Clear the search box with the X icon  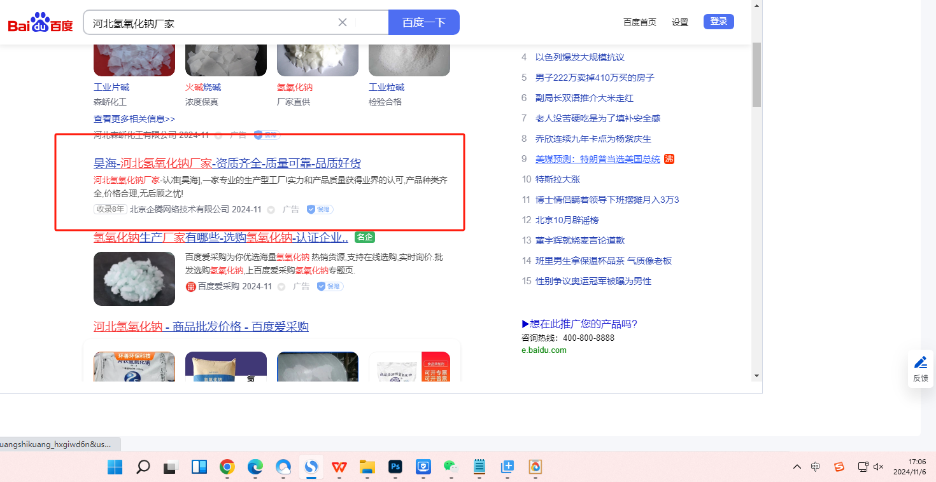pos(343,22)
